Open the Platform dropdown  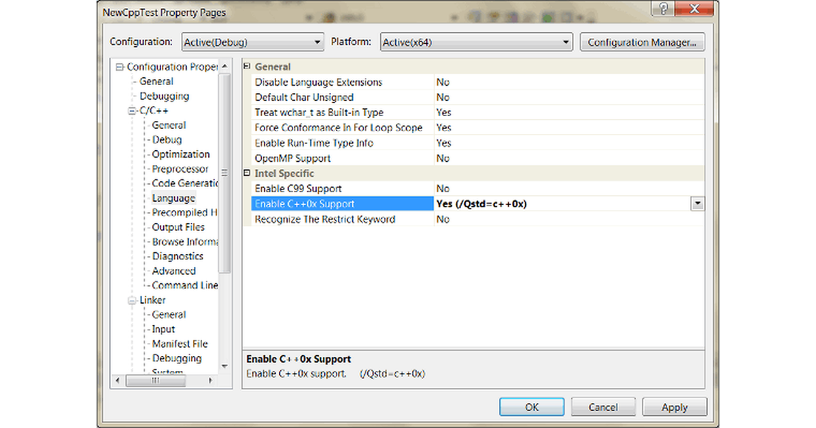coord(565,42)
